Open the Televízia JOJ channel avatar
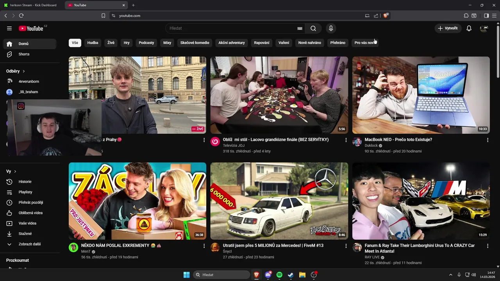 click(x=215, y=141)
